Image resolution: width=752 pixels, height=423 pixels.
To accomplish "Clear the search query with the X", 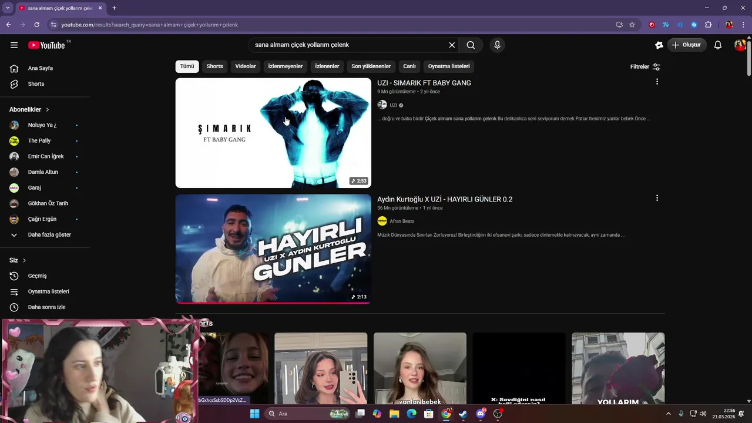I will click(x=452, y=45).
